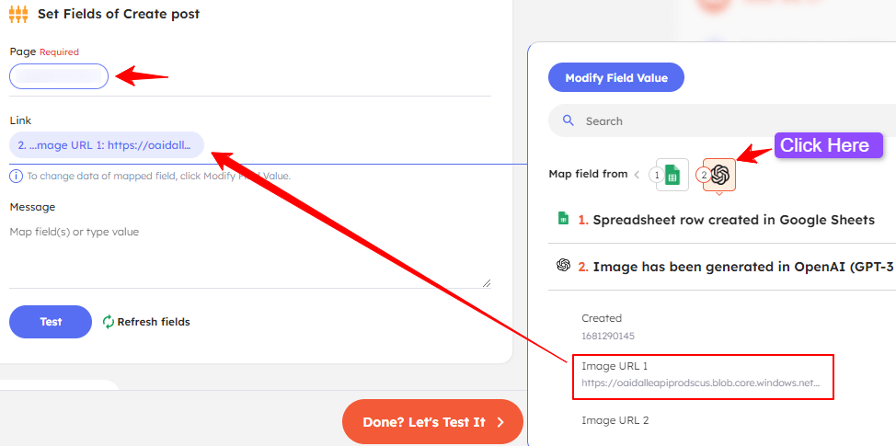This screenshot has height=446, width=896.
Task: Click the info icon below the Link field
Action: 16,176
